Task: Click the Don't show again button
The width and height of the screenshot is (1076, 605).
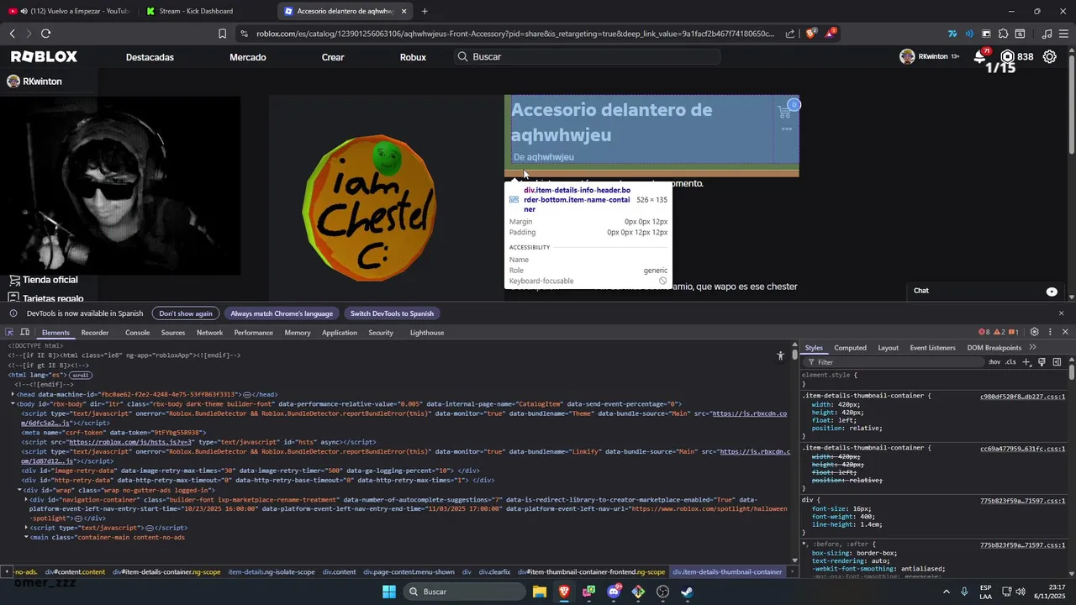Action: tap(186, 313)
